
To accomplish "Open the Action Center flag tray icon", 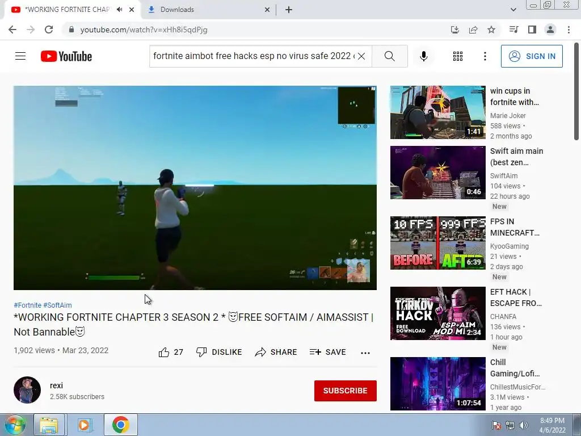I will [496, 425].
